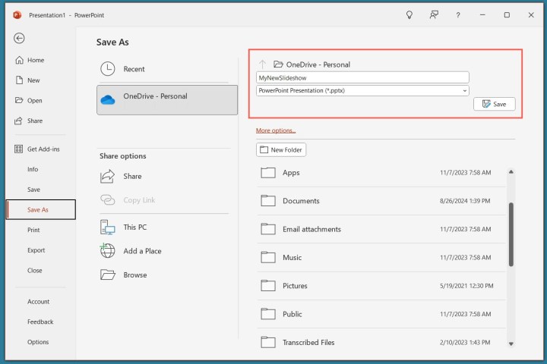Image resolution: width=547 pixels, height=364 pixels.
Task: Click the More options link
Action: [276, 130]
